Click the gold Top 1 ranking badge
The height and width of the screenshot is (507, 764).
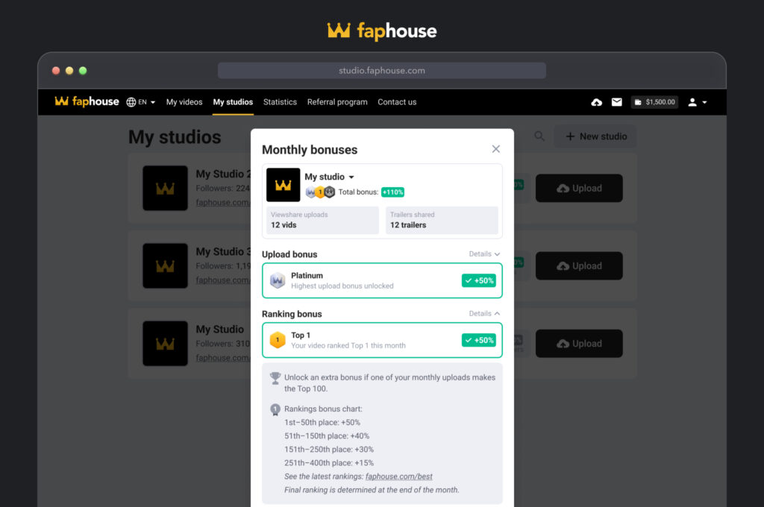click(x=278, y=340)
